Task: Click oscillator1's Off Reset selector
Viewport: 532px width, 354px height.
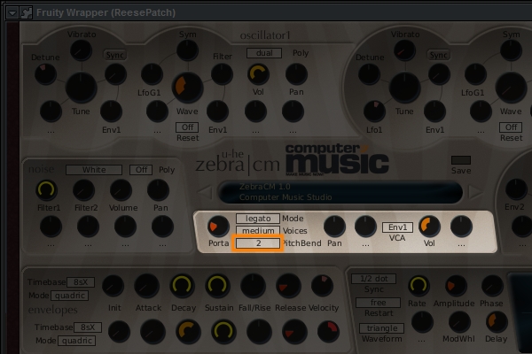Action: coord(187,127)
